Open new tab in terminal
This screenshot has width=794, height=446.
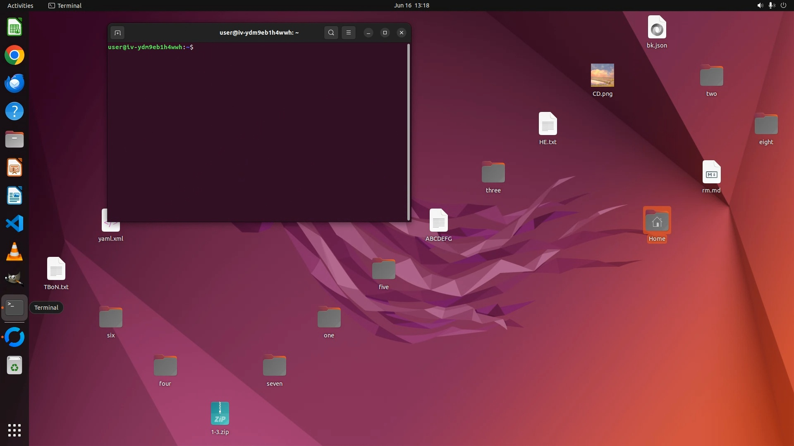[117, 33]
